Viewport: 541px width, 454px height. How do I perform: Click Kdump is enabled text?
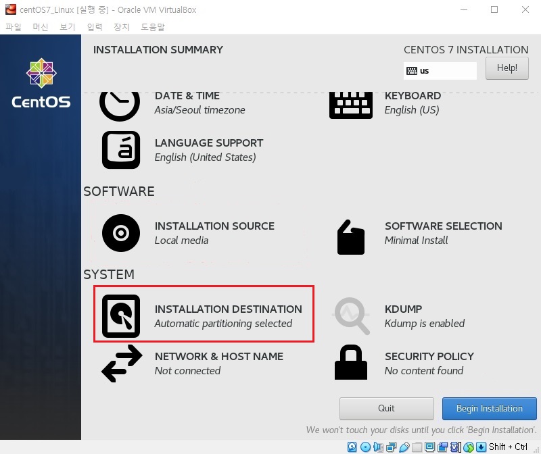point(425,324)
